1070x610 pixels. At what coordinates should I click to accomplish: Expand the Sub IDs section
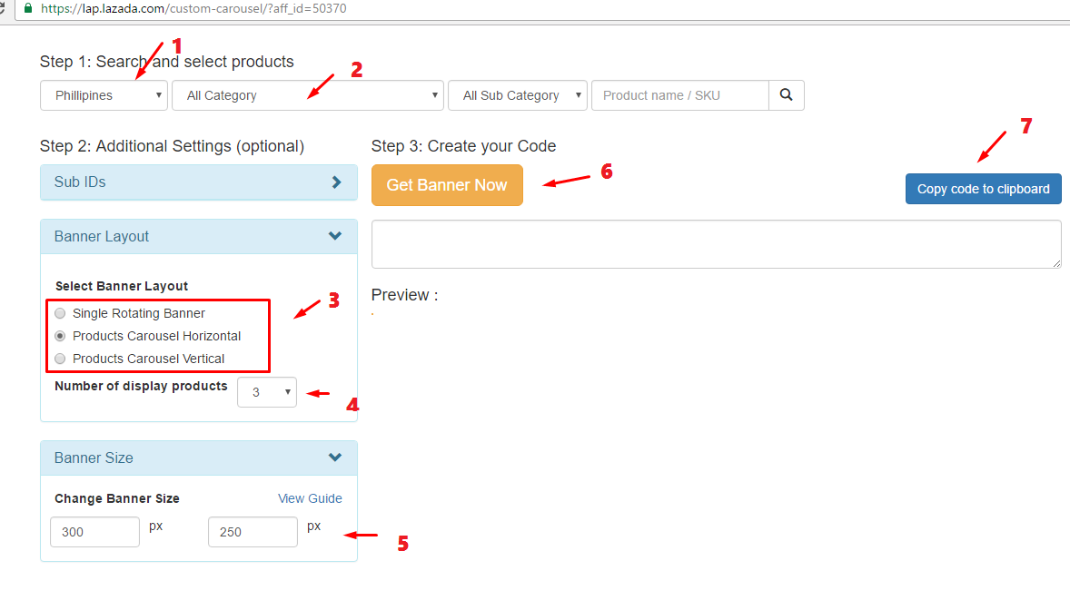coord(198,182)
